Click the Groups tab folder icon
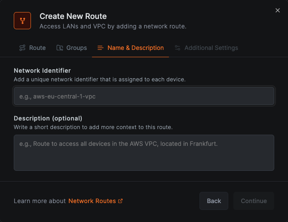This screenshot has height=222, width=288. [x=60, y=48]
